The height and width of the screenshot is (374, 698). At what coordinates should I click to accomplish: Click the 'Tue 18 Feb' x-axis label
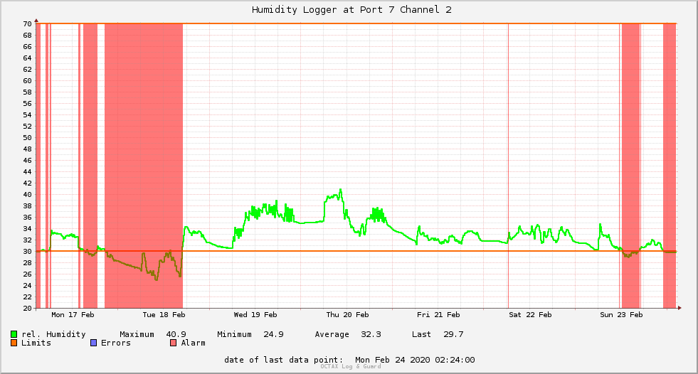click(x=164, y=315)
